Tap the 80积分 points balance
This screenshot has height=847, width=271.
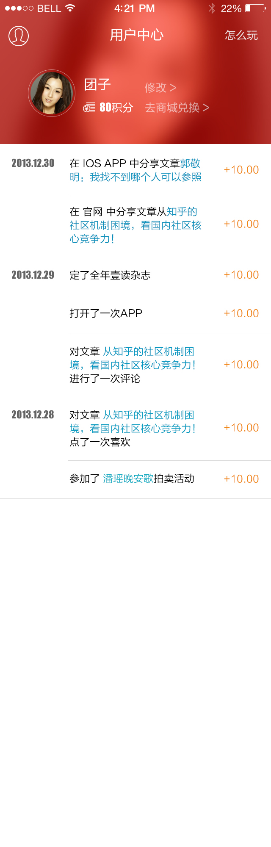coord(116,108)
